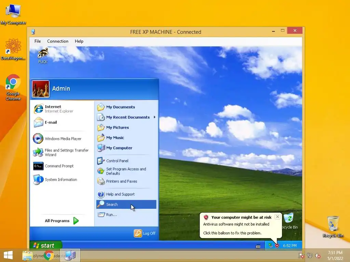Click the network tray icon on the host
350x262 pixels.
(x=310, y=255)
